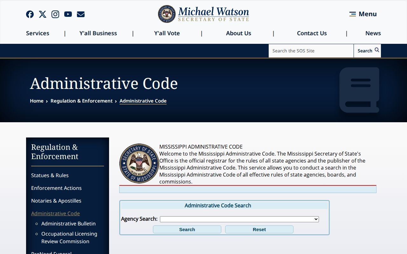
Task: Open the Instagram social icon
Action: [x=55, y=14]
